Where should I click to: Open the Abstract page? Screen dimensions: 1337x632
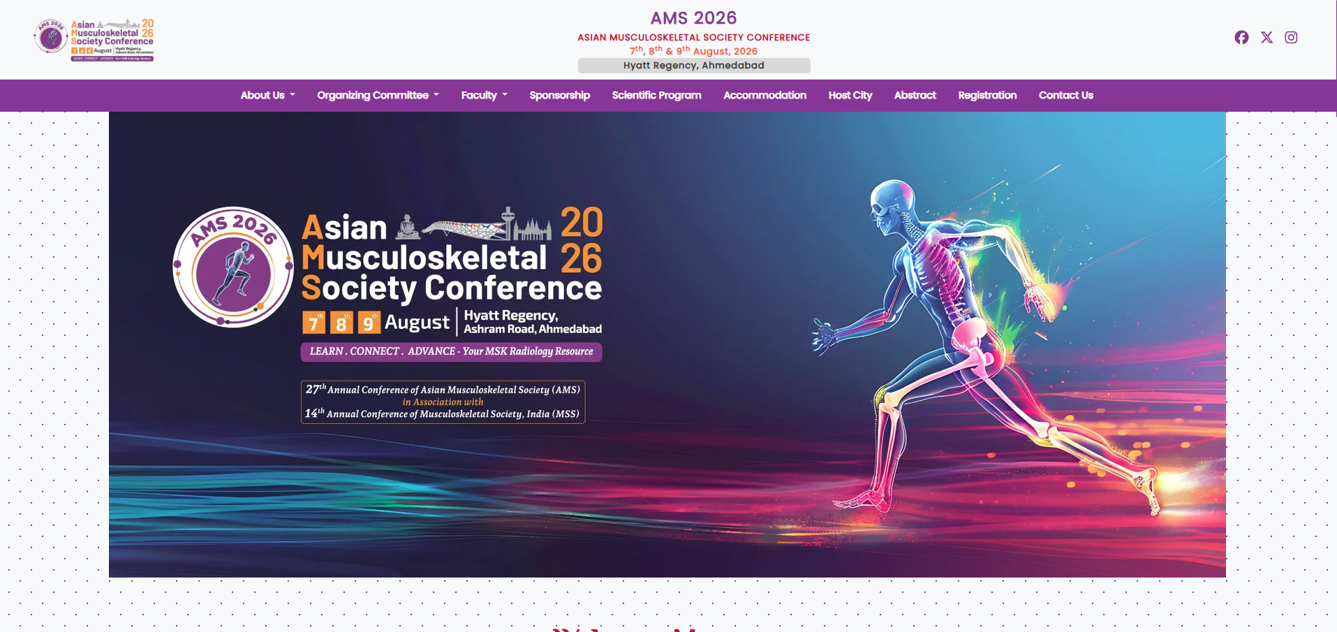(915, 96)
